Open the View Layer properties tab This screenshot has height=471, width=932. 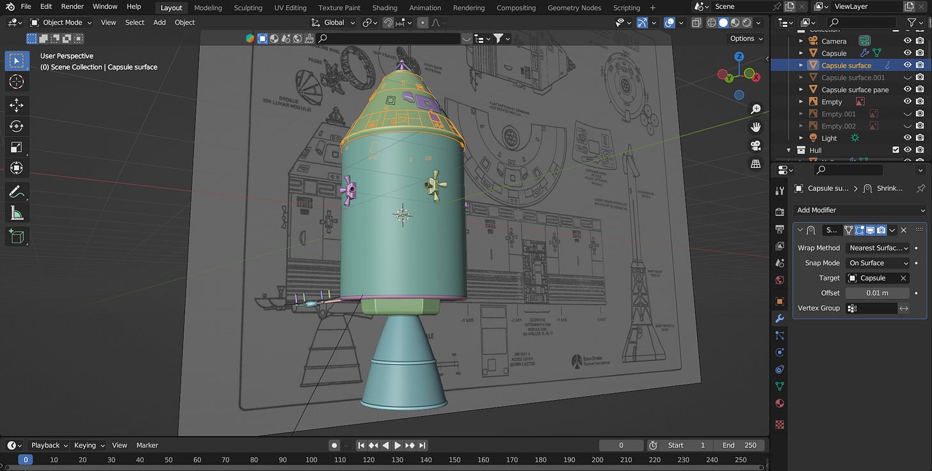[x=780, y=246]
